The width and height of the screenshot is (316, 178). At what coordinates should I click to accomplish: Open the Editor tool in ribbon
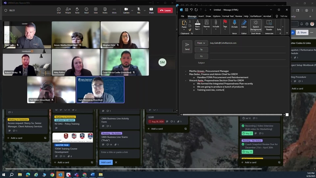tap(244, 24)
